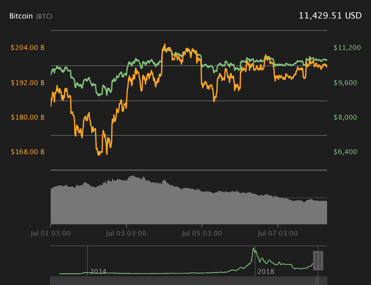Viewport: 371px width, 285px height.
Task: Click the (BTC) ticker label
Action: point(44,16)
